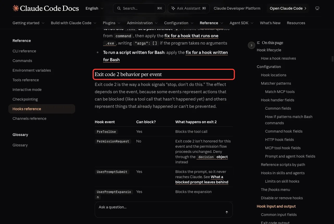
Task: Open Tools reference page
Action: coord(26,80)
